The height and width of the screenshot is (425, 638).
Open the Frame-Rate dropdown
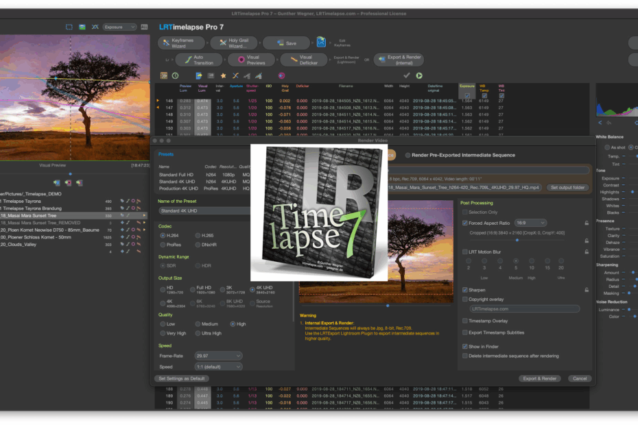(219, 356)
